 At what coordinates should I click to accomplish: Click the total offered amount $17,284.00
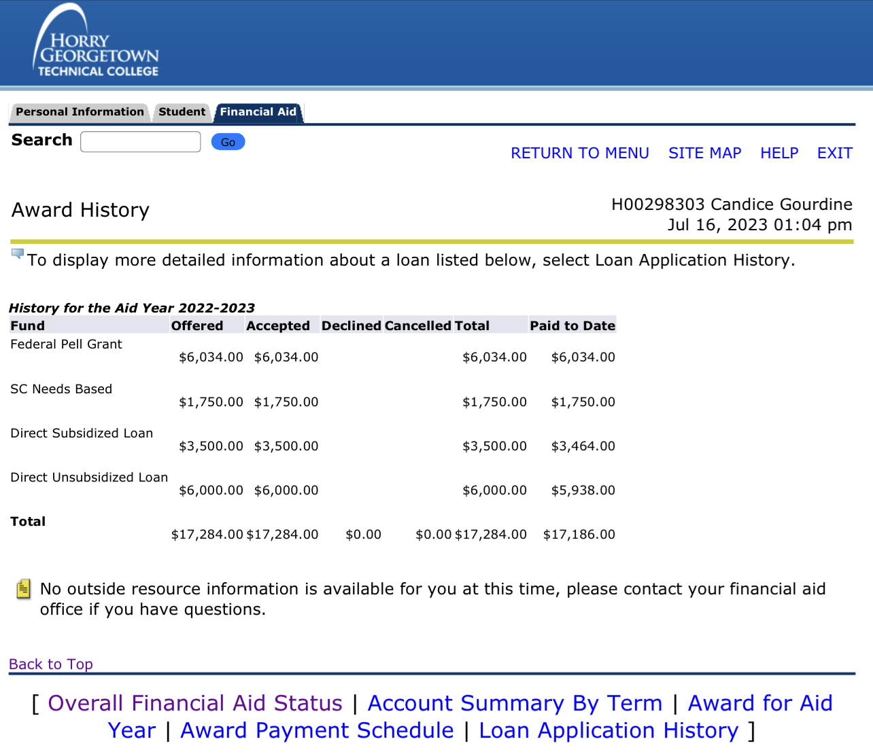click(207, 535)
